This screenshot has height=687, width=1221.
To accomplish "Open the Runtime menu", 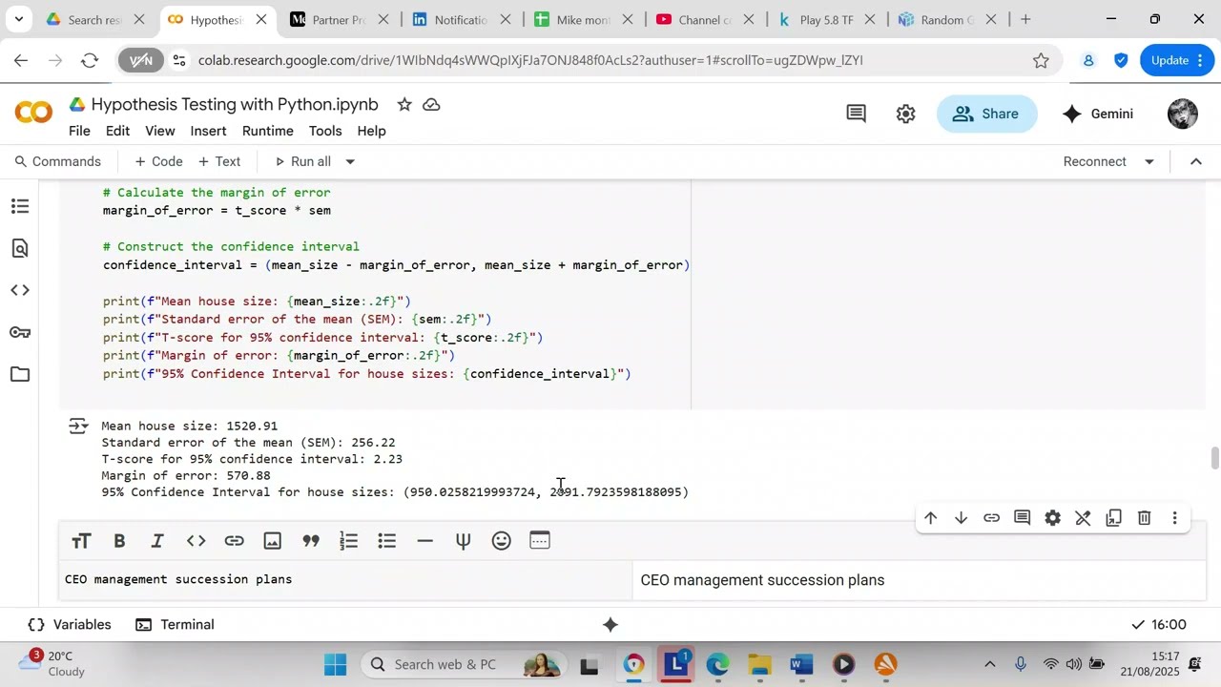I will [x=267, y=131].
